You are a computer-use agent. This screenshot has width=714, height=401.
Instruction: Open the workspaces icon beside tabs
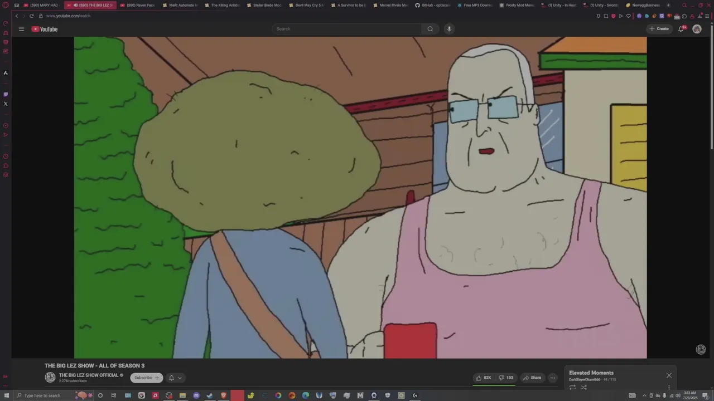[x=16, y=5]
